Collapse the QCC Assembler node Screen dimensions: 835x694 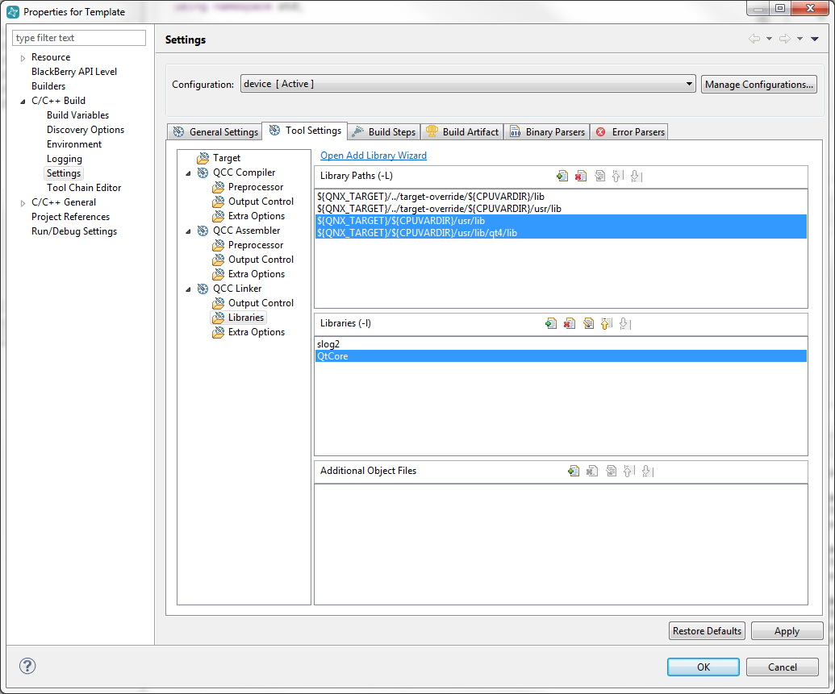pos(188,231)
